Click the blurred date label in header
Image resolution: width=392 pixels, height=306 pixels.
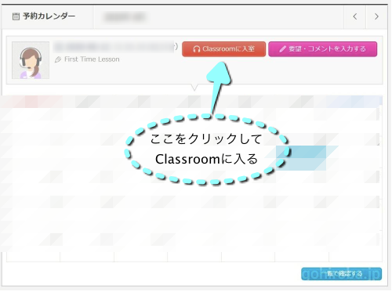click(x=125, y=17)
